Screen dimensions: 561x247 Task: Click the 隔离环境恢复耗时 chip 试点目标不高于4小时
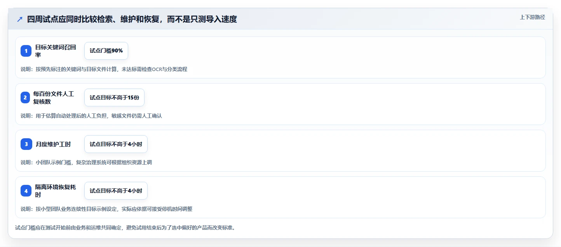(116, 191)
